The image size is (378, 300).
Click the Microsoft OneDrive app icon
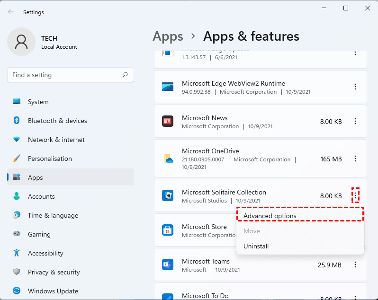coord(168,159)
